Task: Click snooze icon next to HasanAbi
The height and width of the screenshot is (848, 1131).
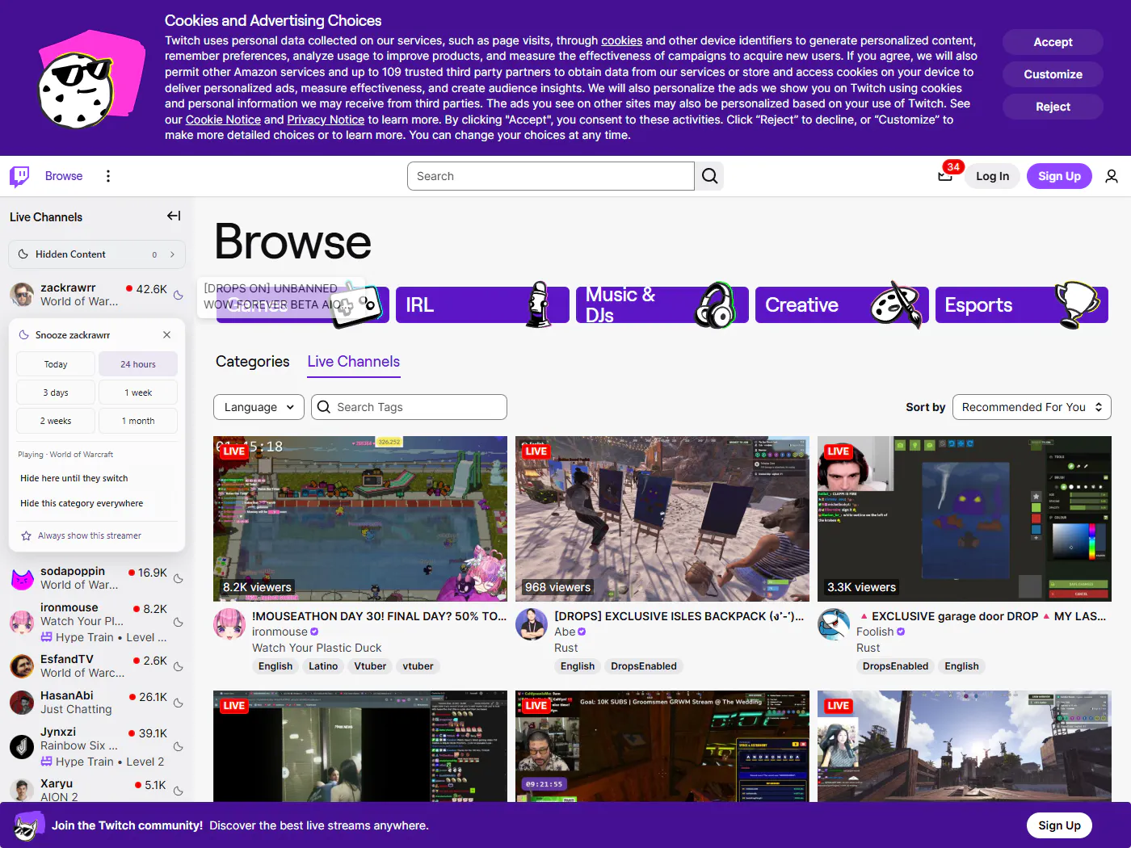Action: point(179,703)
